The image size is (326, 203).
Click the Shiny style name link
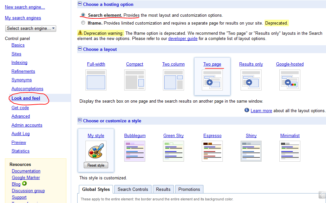251,135
